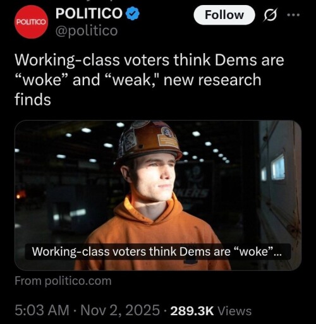The image size is (316, 324).
Task: Select the tweet text about working-class voters
Action: 149,80
